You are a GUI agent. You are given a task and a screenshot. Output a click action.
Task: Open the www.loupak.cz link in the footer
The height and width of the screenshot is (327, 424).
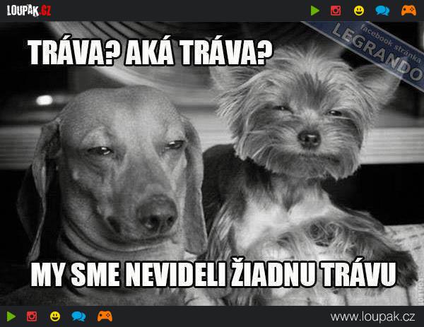(x=373, y=316)
